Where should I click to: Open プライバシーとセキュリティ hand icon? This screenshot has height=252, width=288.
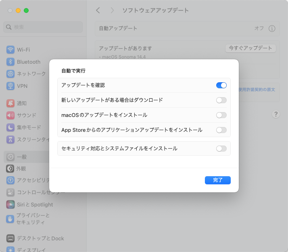tap(10, 219)
